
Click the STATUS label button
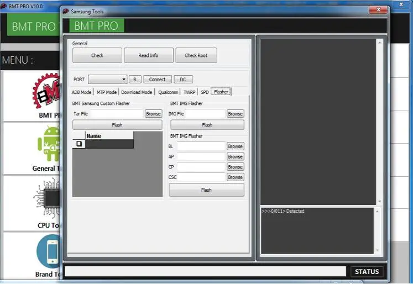coord(367,272)
